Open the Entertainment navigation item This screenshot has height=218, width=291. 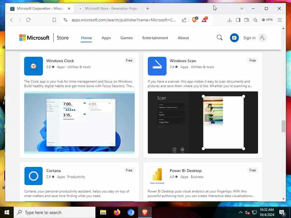point(155,38)
